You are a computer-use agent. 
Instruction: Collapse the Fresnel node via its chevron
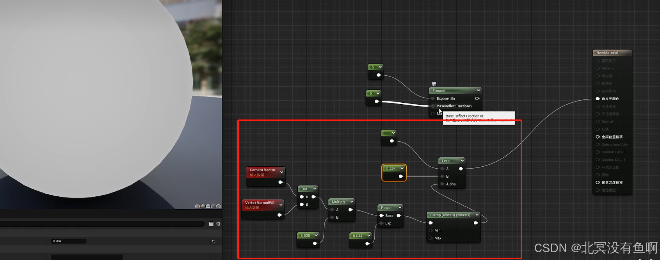tap(479, 90)
